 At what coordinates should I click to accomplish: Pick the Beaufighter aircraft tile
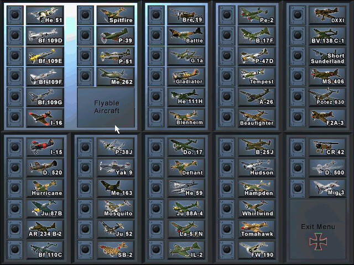point(257,118)
